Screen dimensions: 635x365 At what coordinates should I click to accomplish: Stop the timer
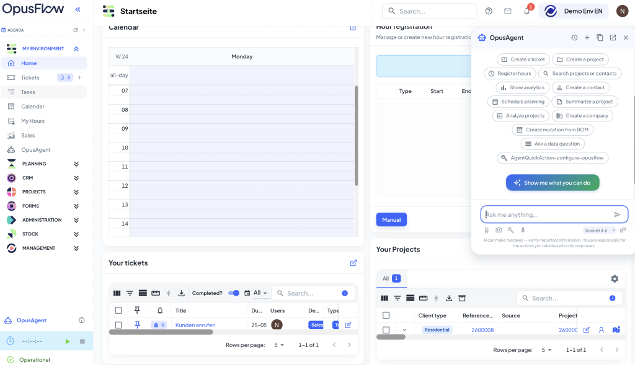pos(82,341)
